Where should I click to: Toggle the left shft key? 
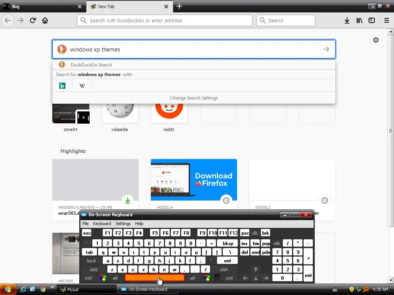[93, 269]
